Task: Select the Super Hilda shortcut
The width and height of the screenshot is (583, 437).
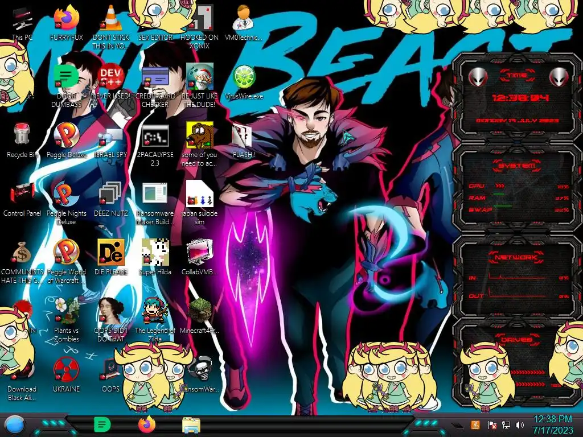Action: click(155, 258)
